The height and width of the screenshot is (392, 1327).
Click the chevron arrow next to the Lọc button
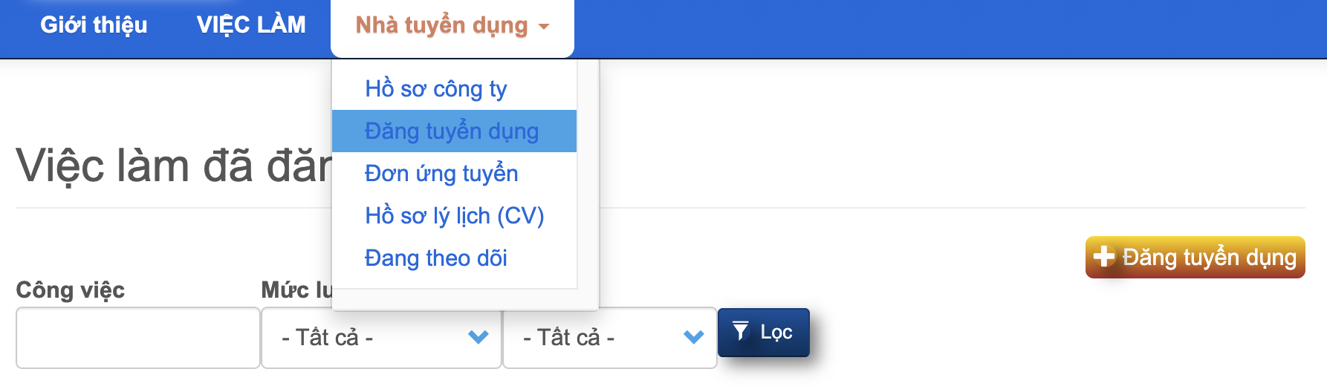pyautogui.click(x=693, y=337)
